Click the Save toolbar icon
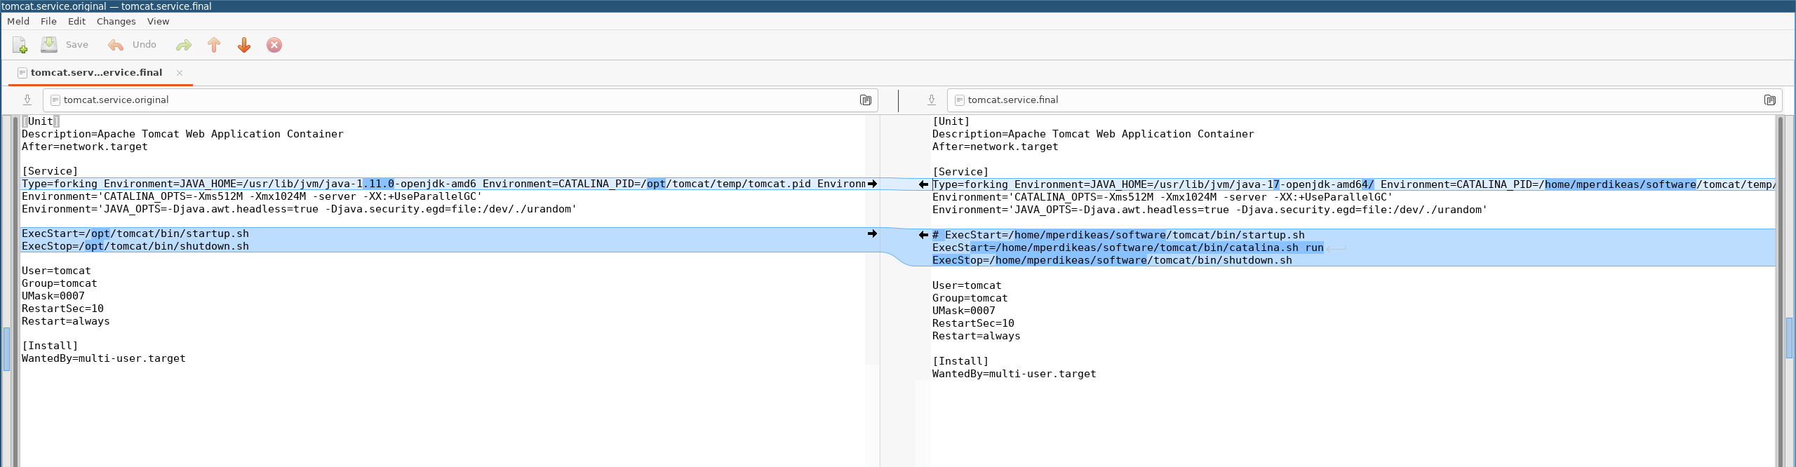 49,45
